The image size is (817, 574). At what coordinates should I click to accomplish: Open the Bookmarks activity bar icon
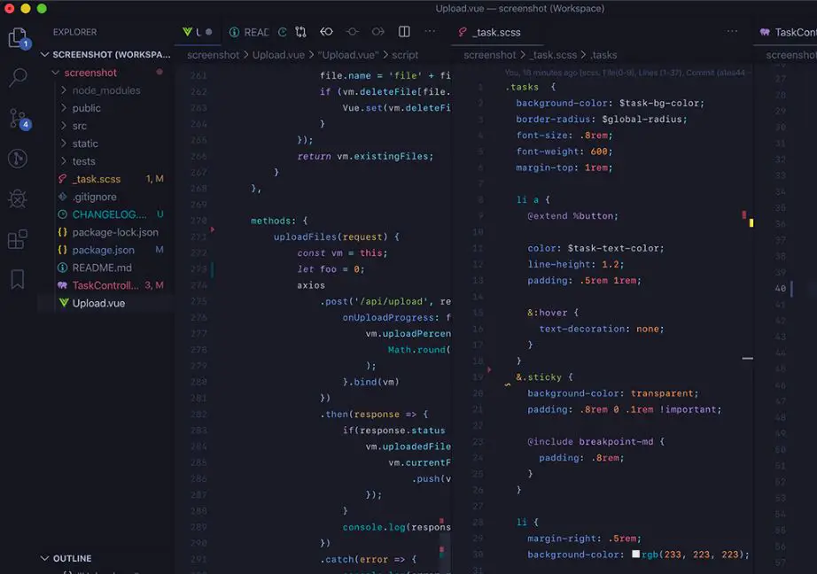pos(18,279)
